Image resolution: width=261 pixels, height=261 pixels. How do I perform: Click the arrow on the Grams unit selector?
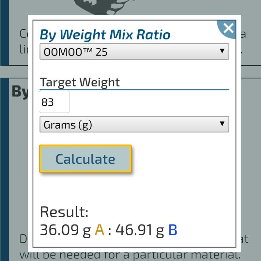[222, 124]
